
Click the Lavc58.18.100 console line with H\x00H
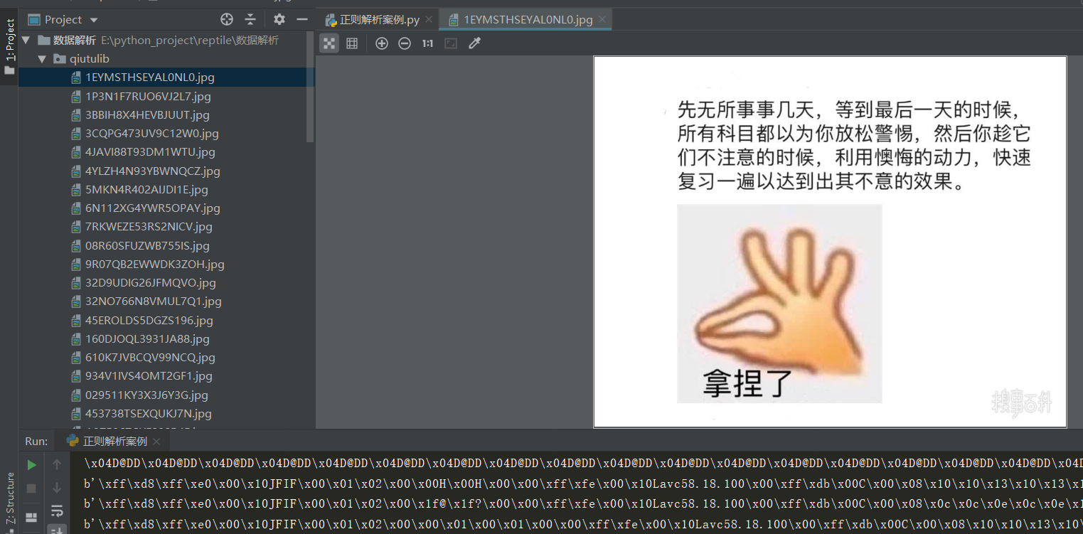click(583, 484)
